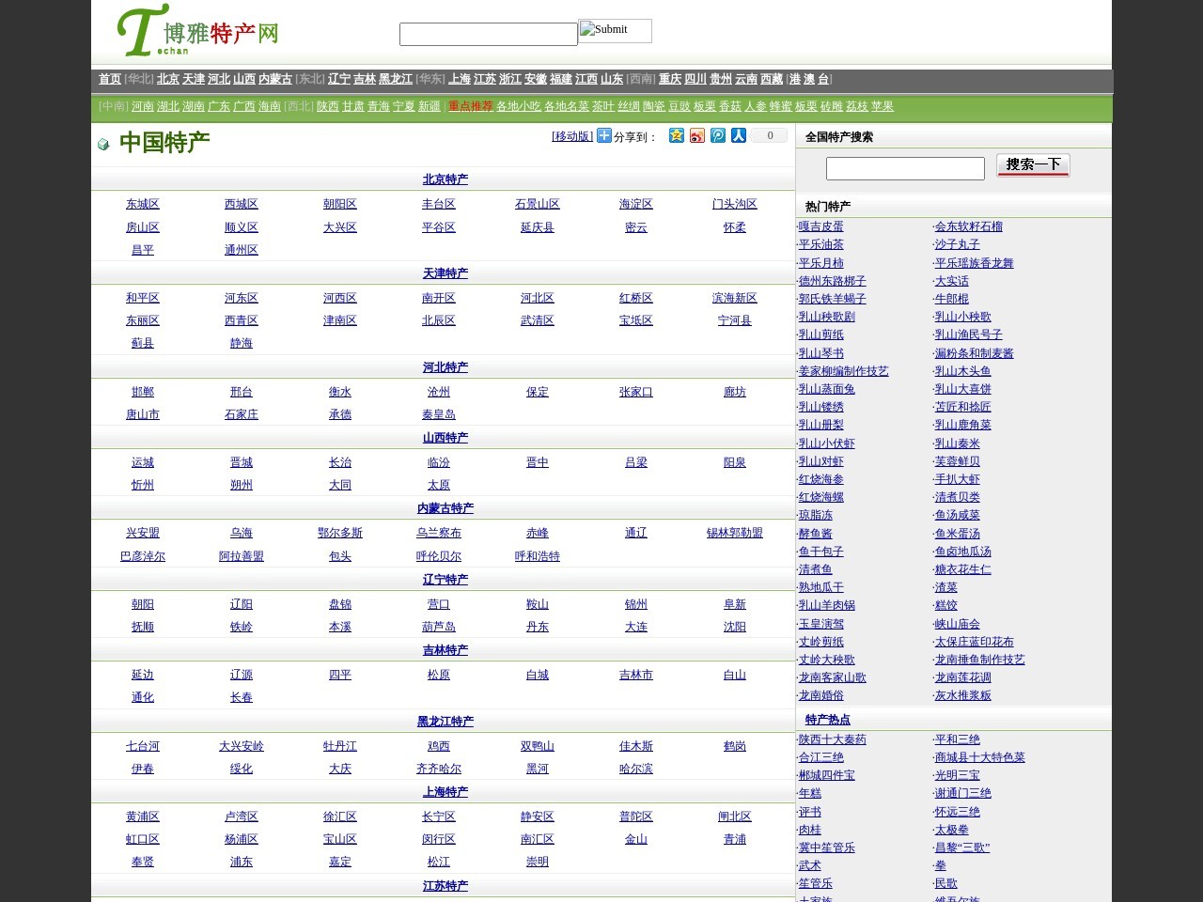Focus the header search text box
The height and width of the screenshot is (902, 1203).
(488, 35)
